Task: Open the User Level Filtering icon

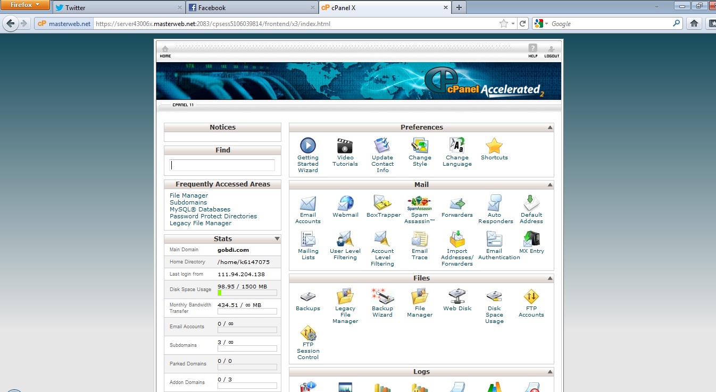Action: pos(345,240)
